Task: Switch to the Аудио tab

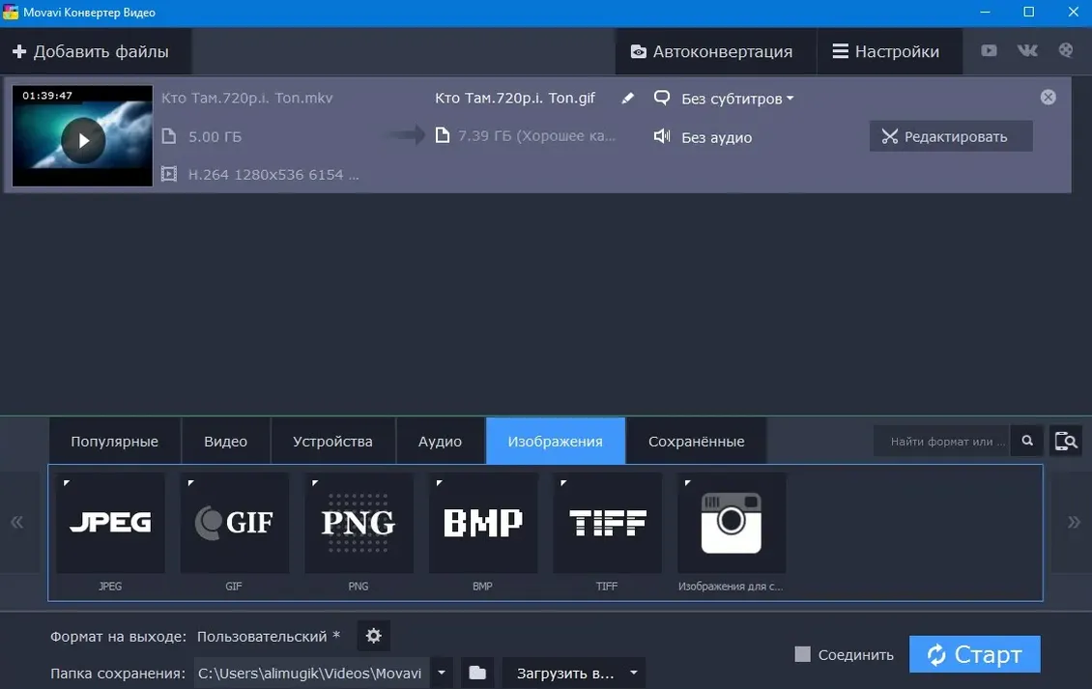Action: pos(440,441)
